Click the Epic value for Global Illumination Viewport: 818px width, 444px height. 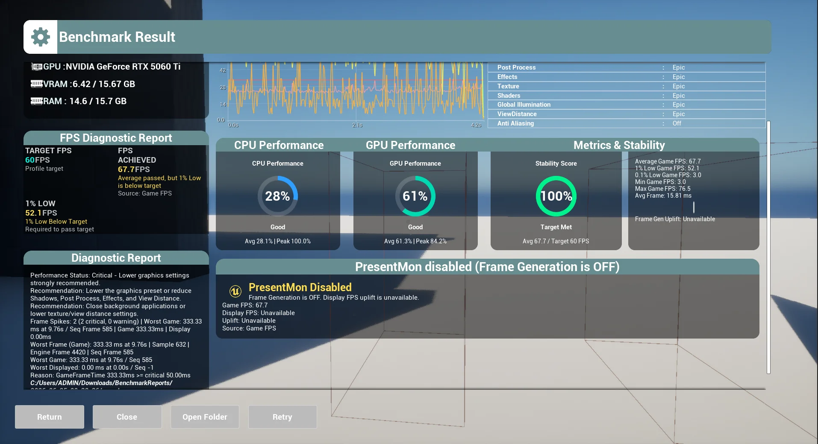(x=679, y=105)
